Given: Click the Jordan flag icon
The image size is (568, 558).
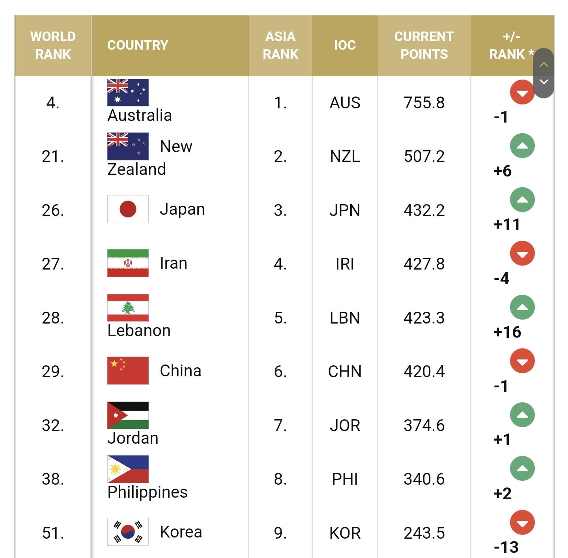Looking at the screenshot, I should tap(128, 415).
